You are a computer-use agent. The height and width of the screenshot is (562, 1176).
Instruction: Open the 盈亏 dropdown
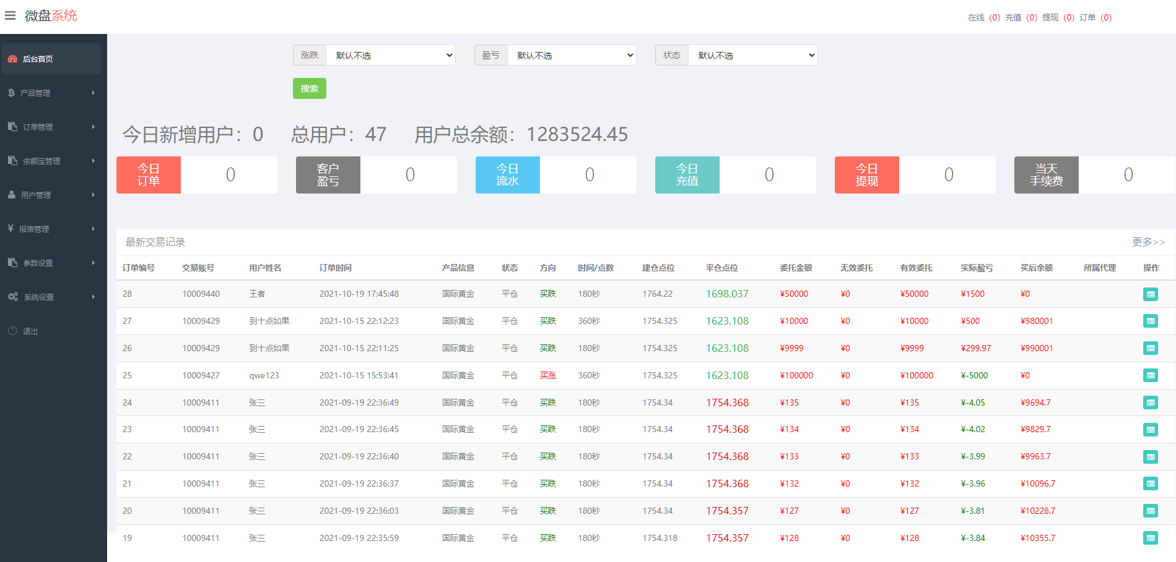coord(572,55)
